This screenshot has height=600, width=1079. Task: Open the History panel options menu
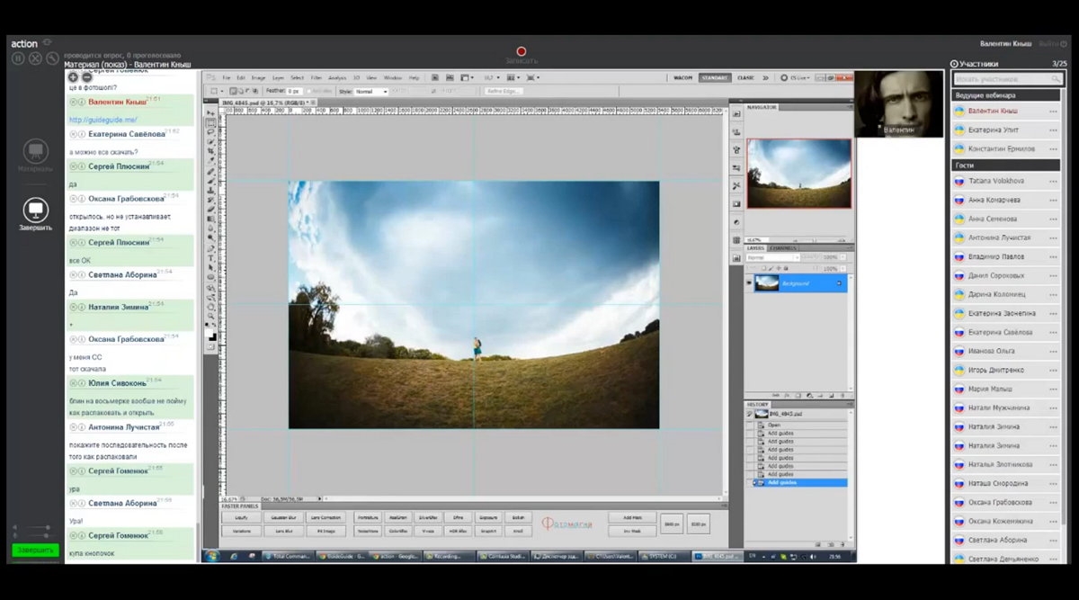pyautogui.click(x=850, y=404)
